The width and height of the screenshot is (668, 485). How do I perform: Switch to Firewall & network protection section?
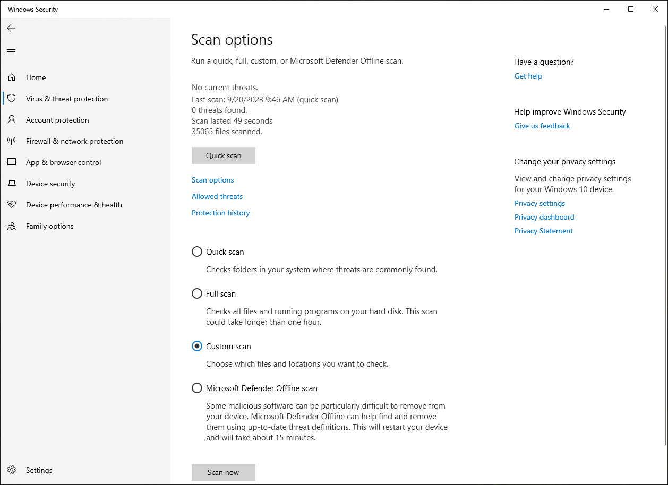click(x=74, y=141)
